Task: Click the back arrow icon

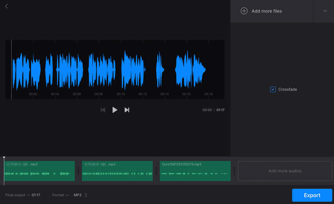Action: point(6,6)
